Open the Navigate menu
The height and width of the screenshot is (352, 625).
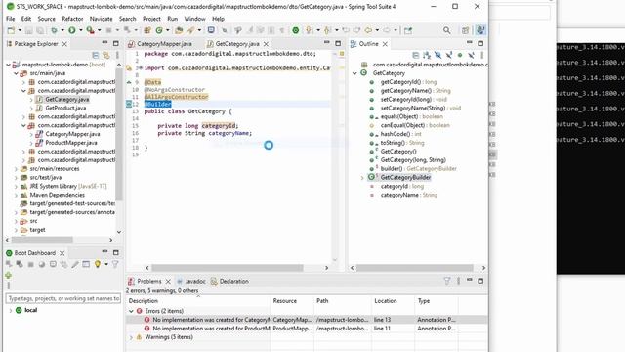[x=101, y=19]
